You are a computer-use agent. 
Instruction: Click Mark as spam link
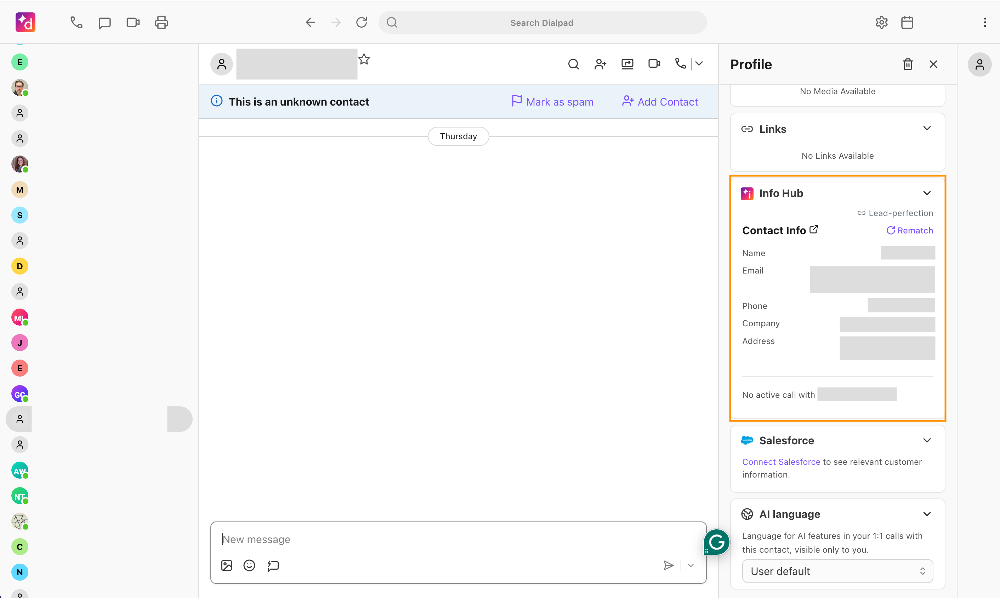560,102
